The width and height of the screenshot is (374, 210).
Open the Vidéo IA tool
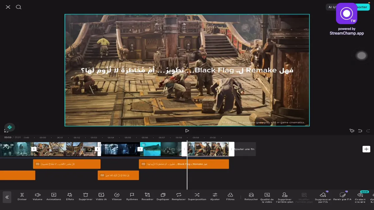coord(101,197)
